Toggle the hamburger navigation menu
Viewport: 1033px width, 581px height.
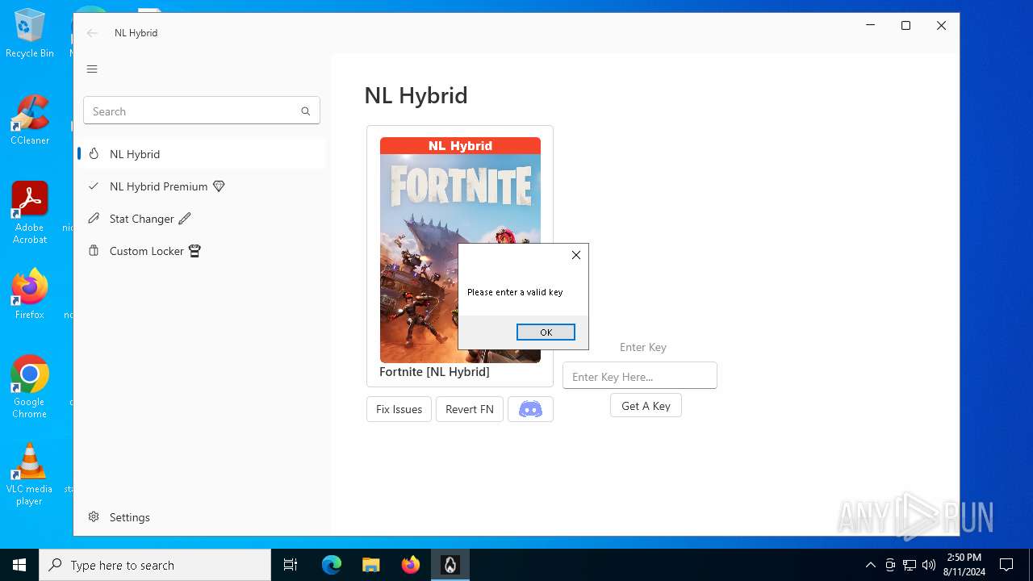(x=92, y=69)
